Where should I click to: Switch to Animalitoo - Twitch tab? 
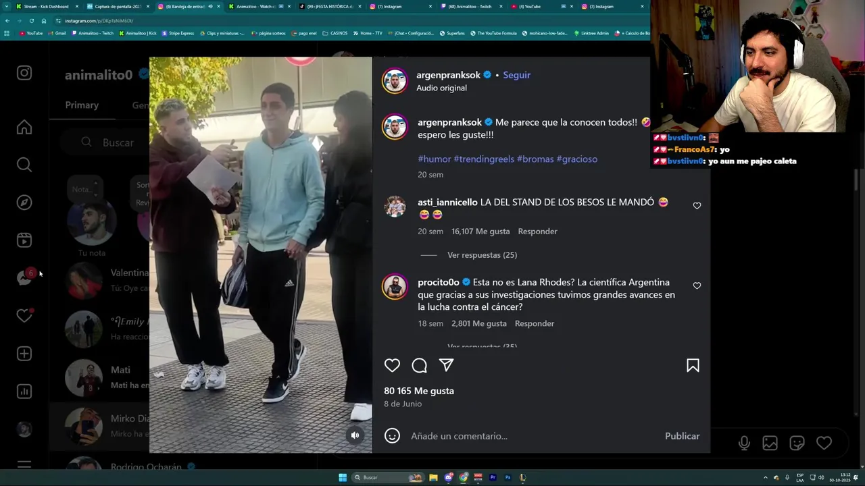pyautogui.click(x=472, y=7)
